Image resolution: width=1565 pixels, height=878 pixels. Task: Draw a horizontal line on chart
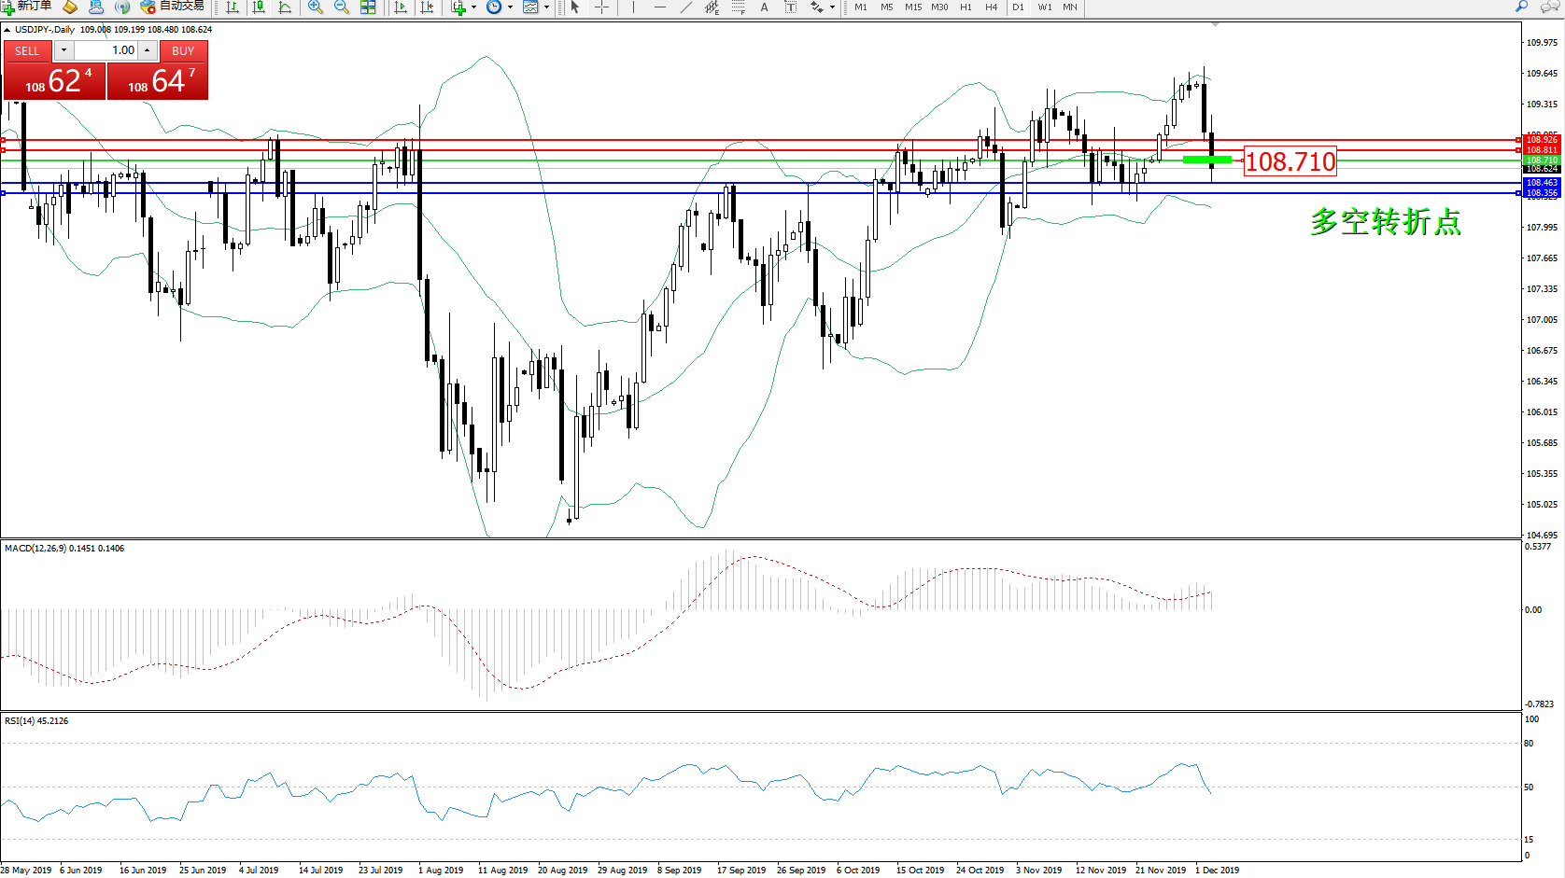[660, 7]
